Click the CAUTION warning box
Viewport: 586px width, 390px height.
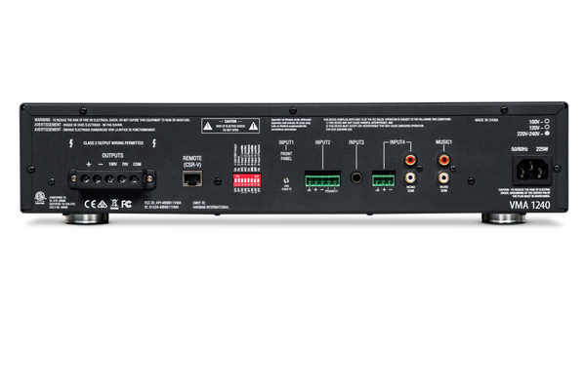(x=230, y=126)
